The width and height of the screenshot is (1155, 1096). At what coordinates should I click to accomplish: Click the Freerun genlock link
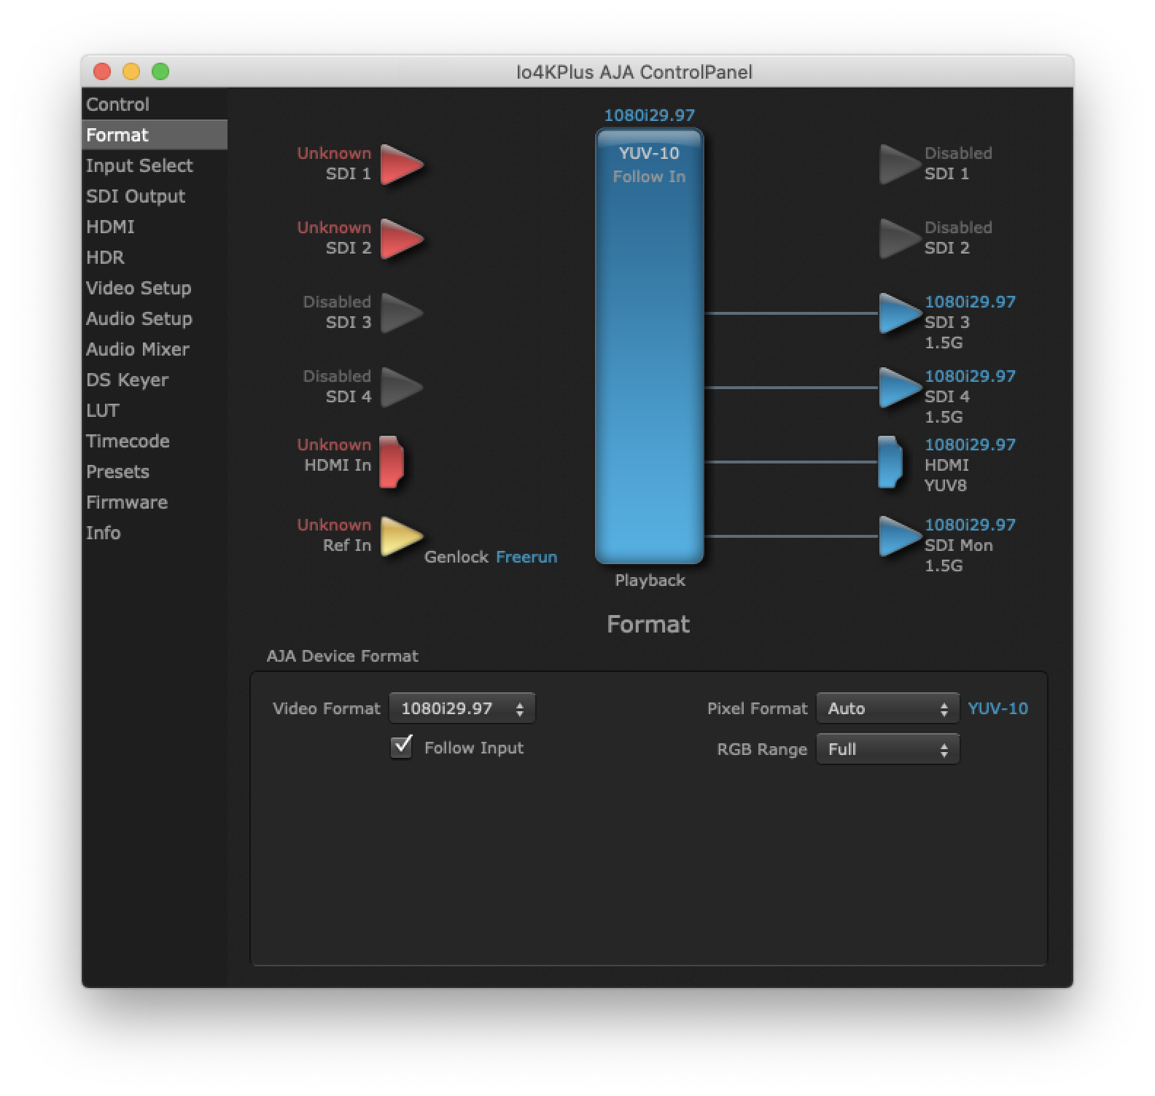(526, 557)
